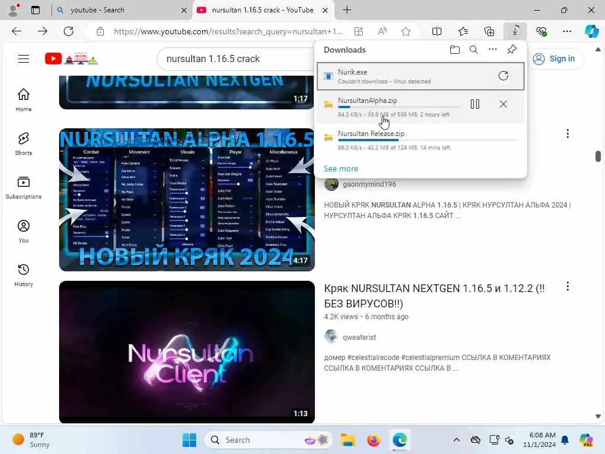Open the Favorites list
Screen dimensions: 605x454
point(463,31)
